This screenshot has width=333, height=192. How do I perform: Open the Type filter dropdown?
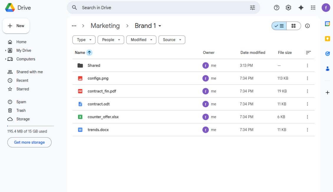tap(84, 40)
